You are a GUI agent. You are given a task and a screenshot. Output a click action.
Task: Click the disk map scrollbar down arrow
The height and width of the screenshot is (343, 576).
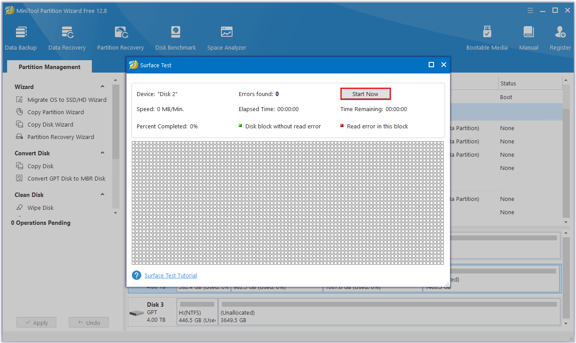coord(566,324)
